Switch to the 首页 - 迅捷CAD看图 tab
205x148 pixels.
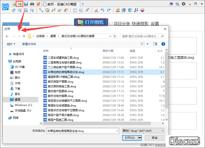[61, 4]
